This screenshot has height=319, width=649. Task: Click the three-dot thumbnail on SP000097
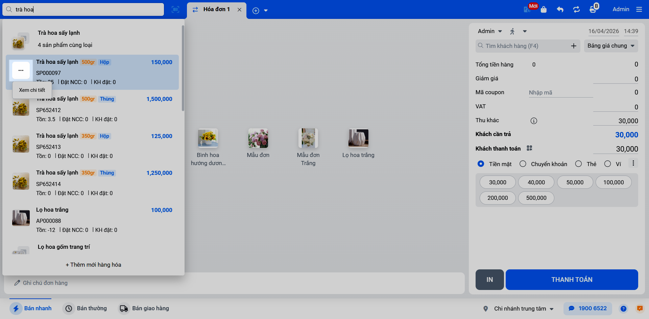[21, 71]
